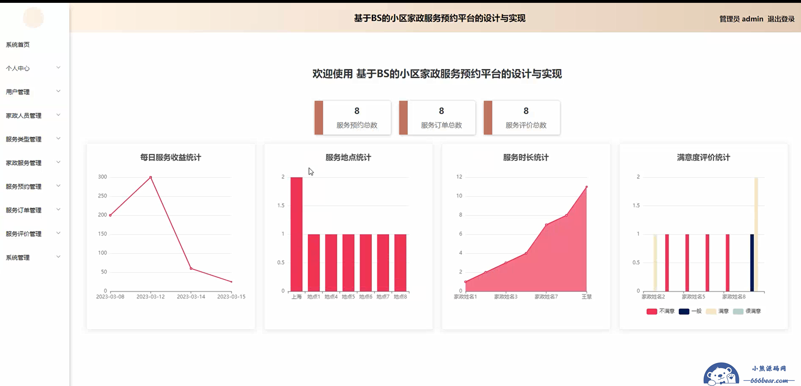Toggle the 满意 legend swatch
The width and height of the screenshot is (801, 386).
point(711,311)
